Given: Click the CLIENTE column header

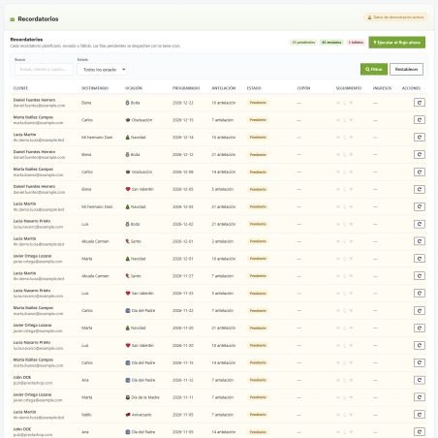Looking at the screenshot, I should tap(20, 88).
